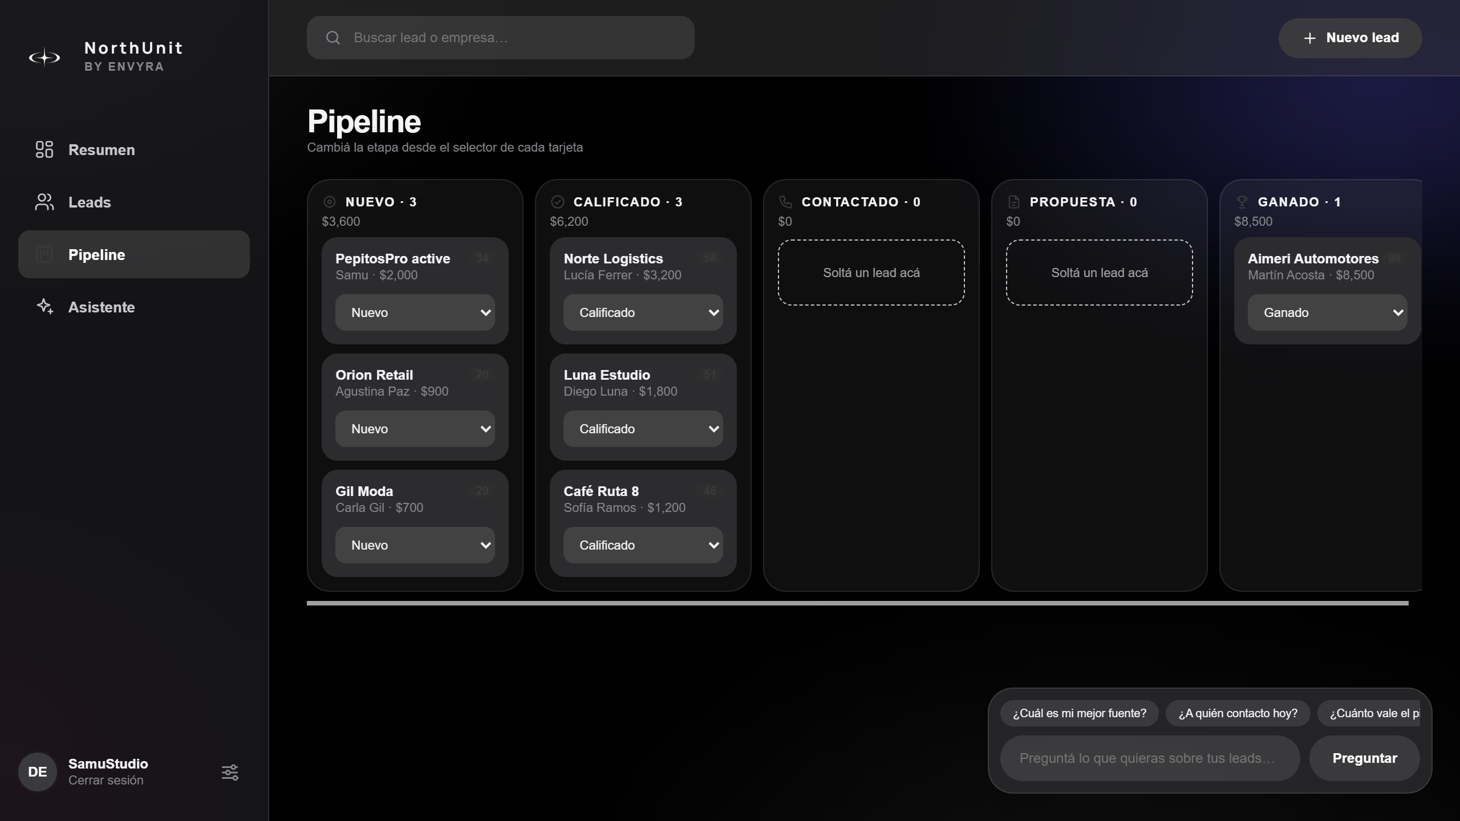Click the Norte Logistics card title
This screenshot has width=1460, height=821.
coord(614,258)
